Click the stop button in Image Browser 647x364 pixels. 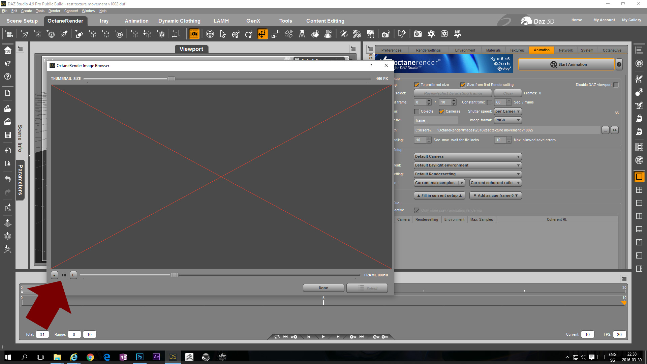[x=55, y=275]
